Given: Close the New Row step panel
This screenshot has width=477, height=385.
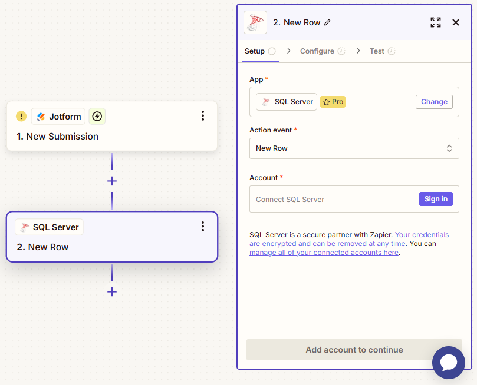Looking at the screenshot, I should (456, 22).
